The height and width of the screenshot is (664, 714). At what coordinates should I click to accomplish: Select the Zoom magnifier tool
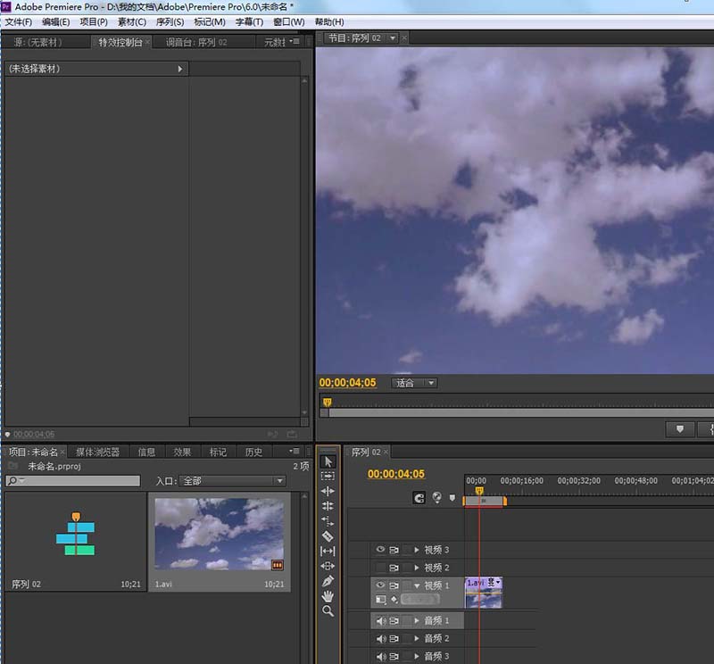(x=328, y=611)
